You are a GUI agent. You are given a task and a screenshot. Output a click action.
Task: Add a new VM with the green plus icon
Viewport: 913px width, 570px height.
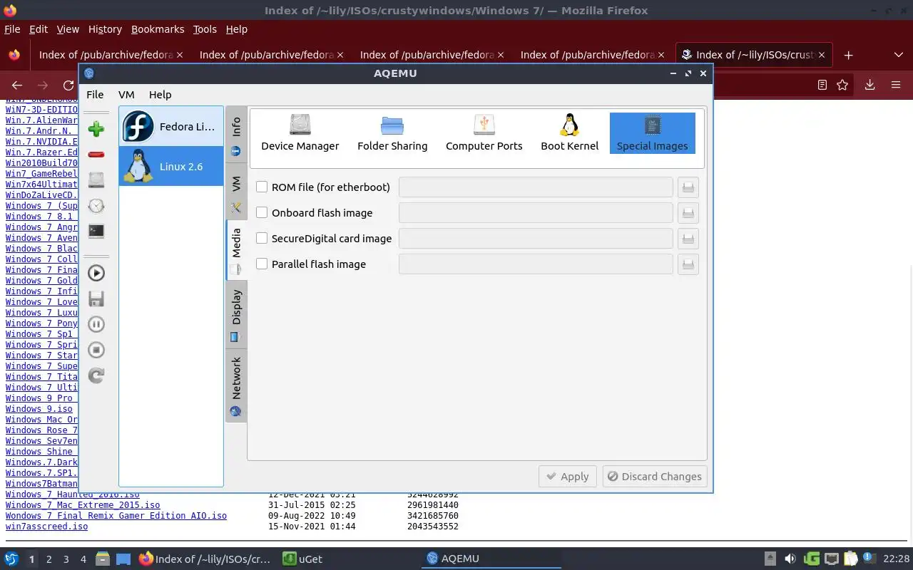coord(96,129)
